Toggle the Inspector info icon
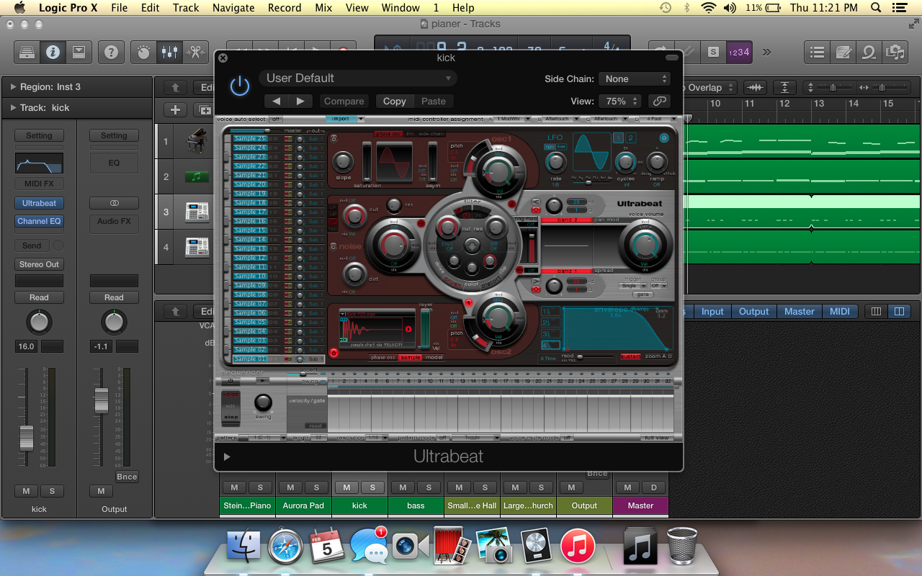The width and height of the screenshot is (922, 576). 53,52
